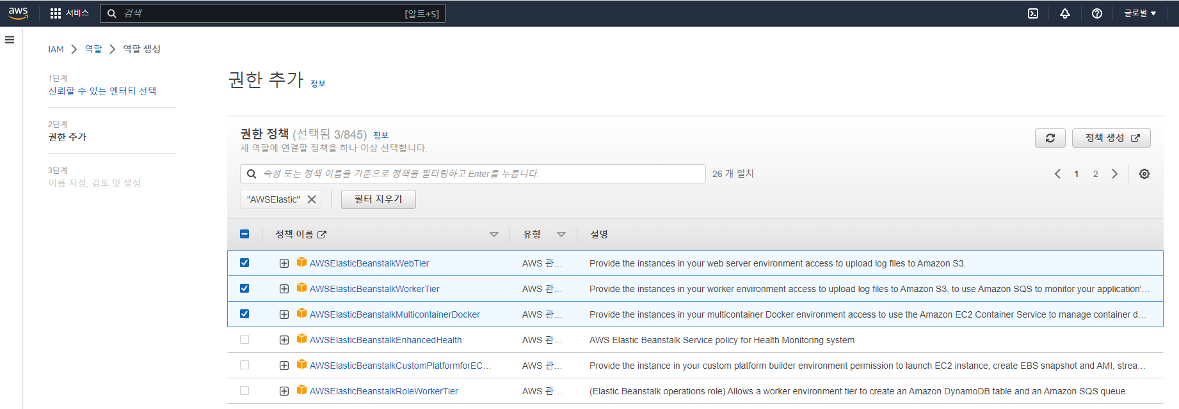Go to IAM breadcrumb
Image resolution: width=1179 pixels, height=409 pixels.
(x=56, y=49)
